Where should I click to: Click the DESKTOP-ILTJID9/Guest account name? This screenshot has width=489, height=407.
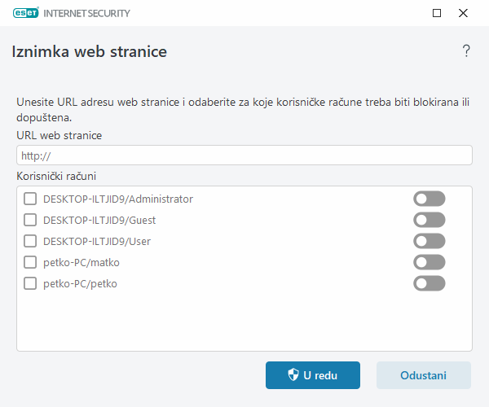point(99,220)
